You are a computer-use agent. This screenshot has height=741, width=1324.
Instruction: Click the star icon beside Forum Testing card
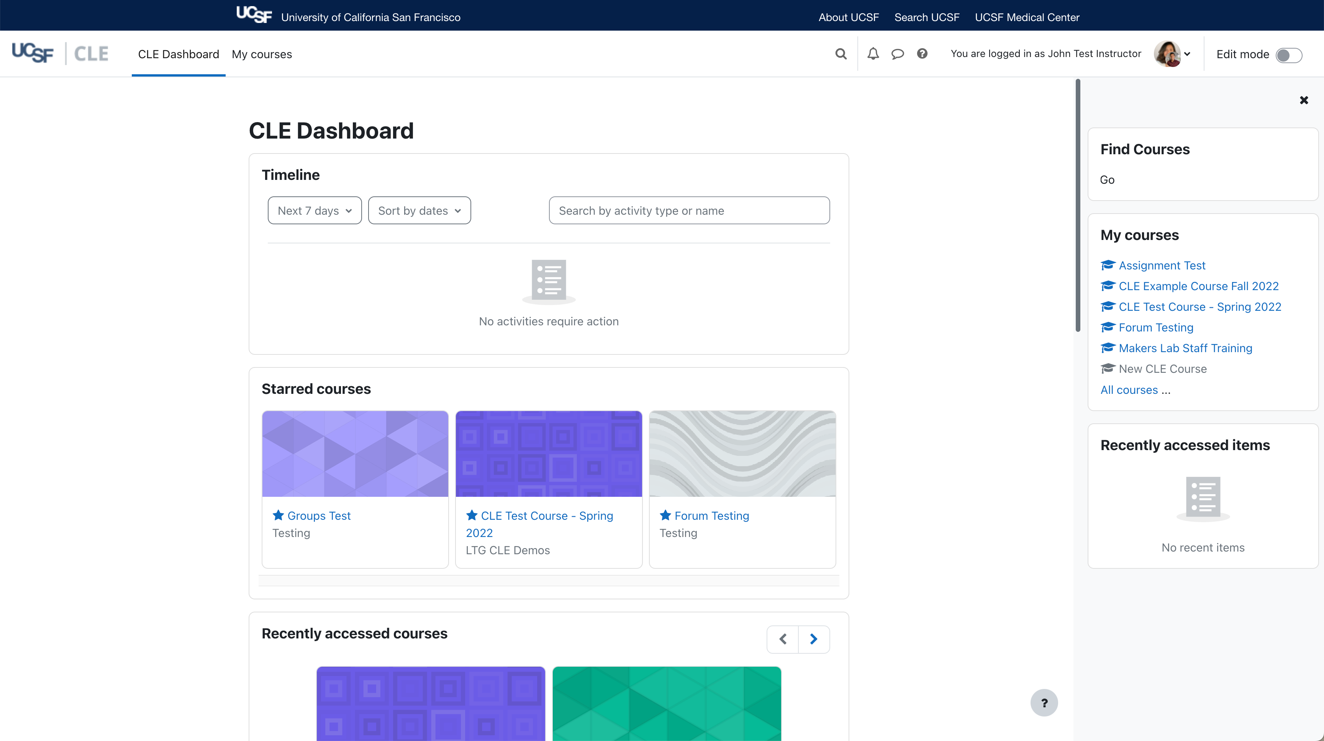coord(665,515)
